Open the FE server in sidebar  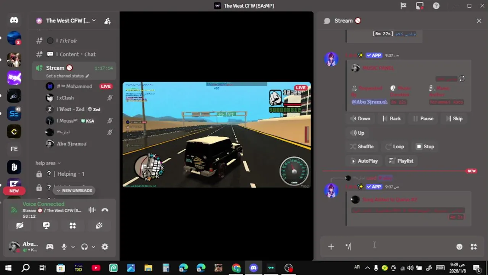[x=14, y=149]
